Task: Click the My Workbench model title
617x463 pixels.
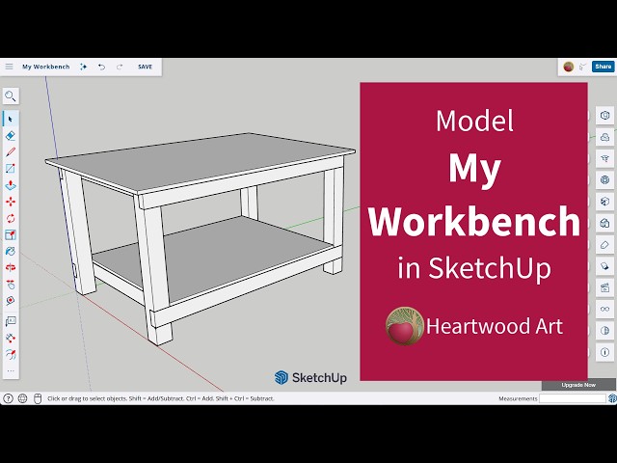Action: point(45,67)
